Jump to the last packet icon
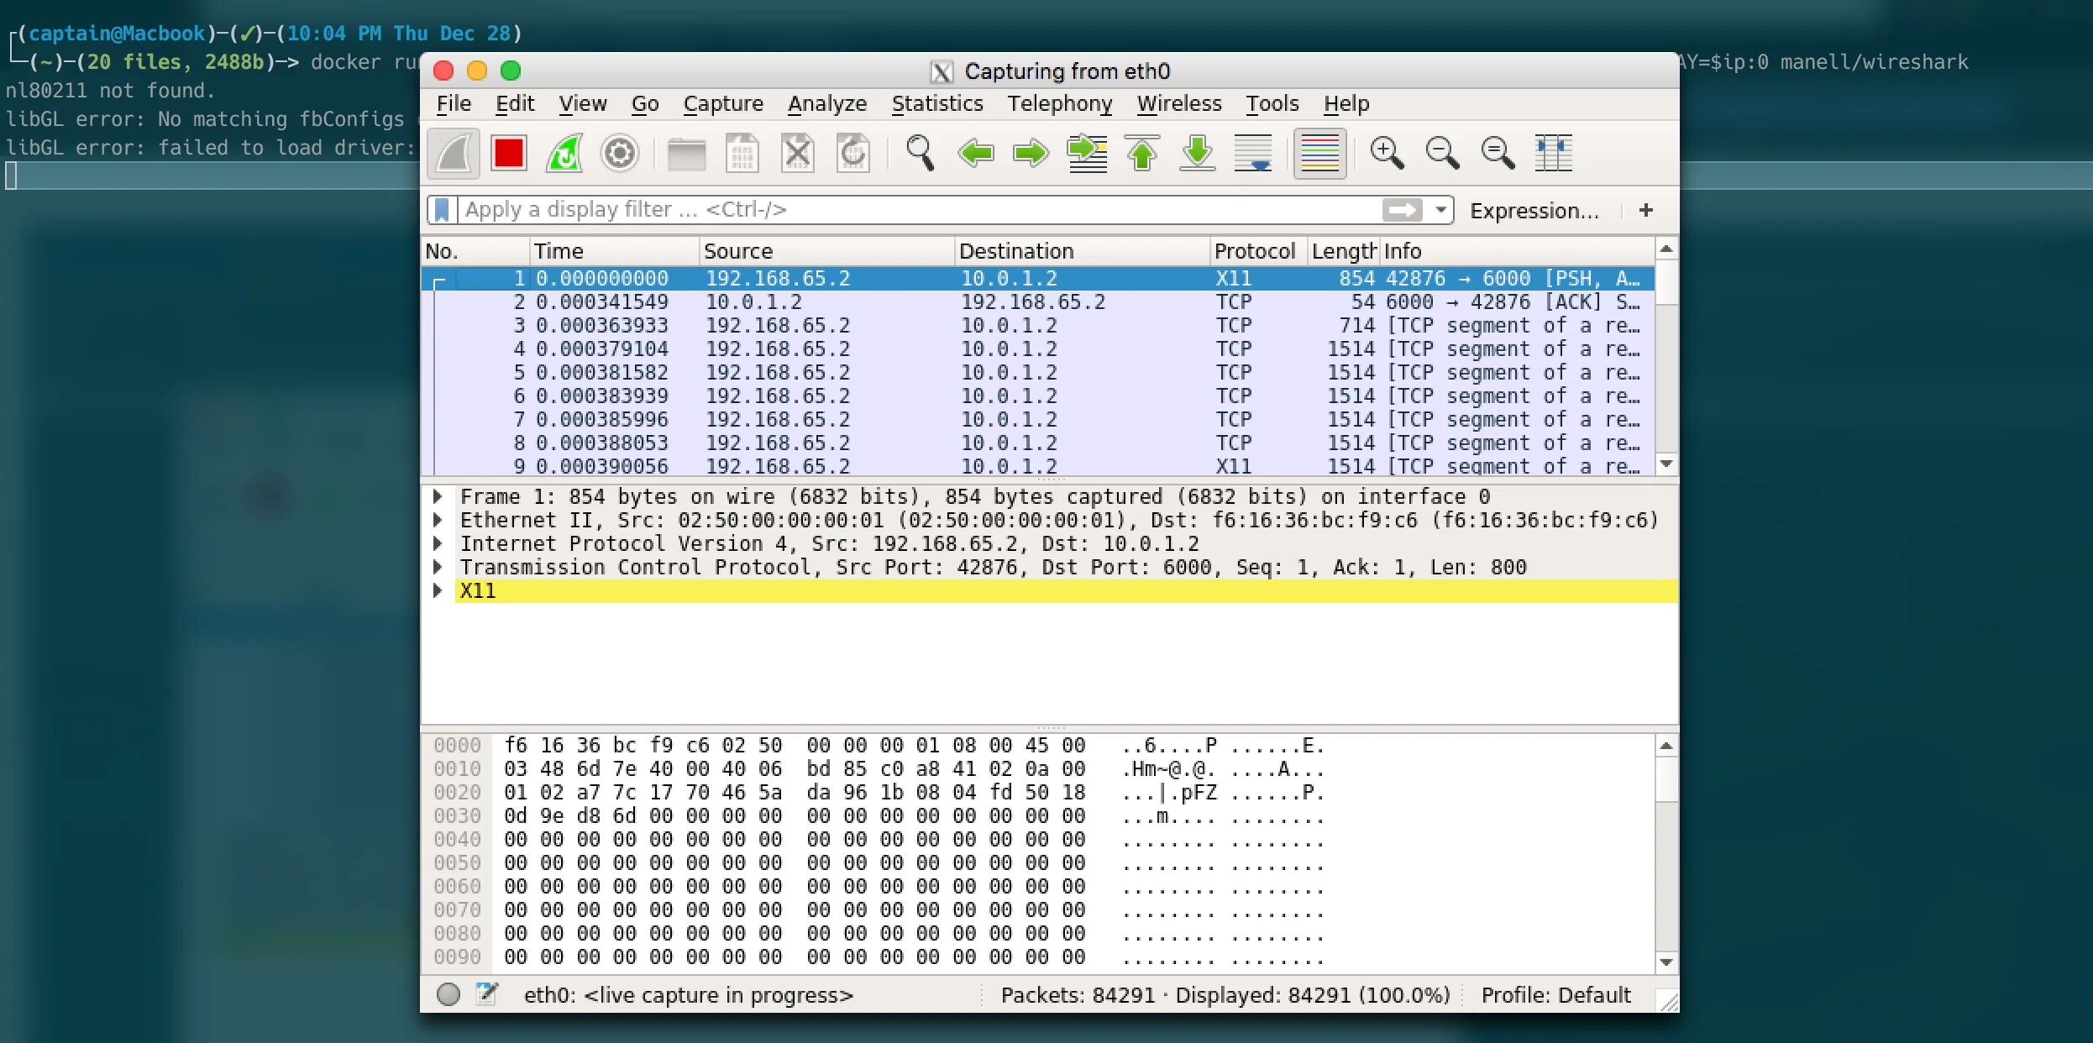Viewport: 2093px width, 1043px height. 1198,154
